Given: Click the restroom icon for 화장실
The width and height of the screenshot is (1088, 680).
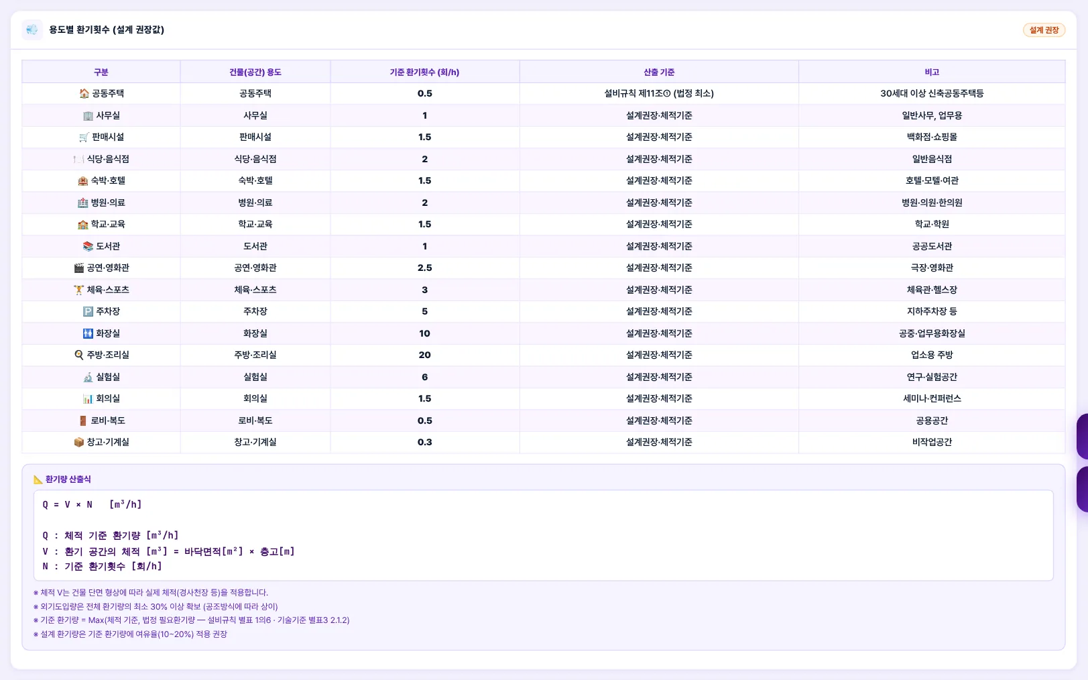Looking at the screenshot, I should click(x=88, y=333).
